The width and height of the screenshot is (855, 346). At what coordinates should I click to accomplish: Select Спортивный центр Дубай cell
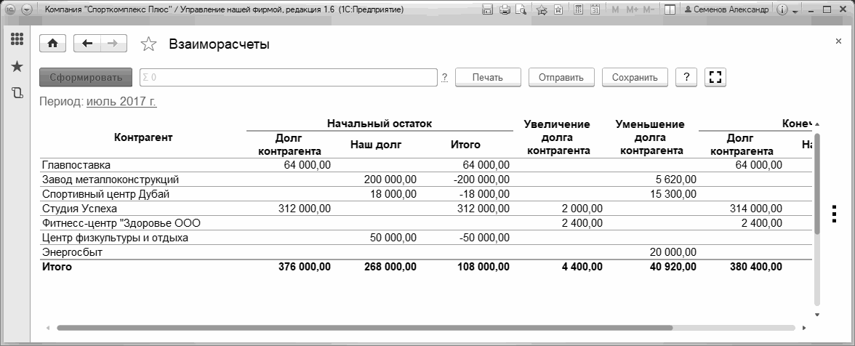(x=105, y=194)
